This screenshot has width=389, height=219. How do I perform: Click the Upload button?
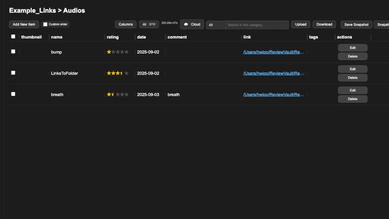pos(300,24)
